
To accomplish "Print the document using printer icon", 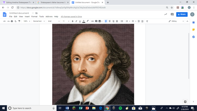I will pyautogui.click(x=12, y=21).
